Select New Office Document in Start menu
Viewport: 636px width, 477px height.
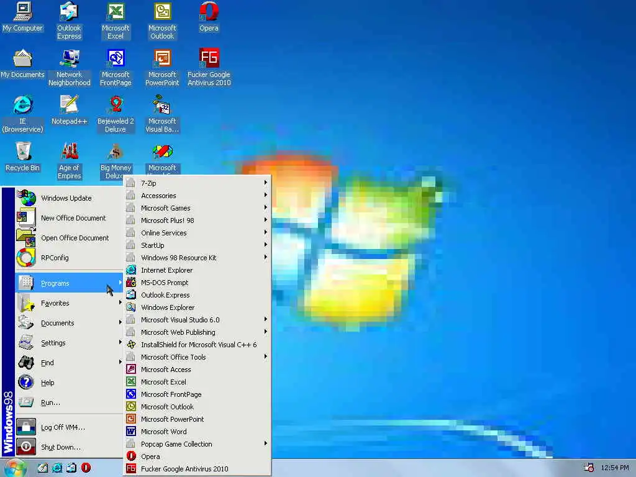pyautogui.click(x=69, y=218)
